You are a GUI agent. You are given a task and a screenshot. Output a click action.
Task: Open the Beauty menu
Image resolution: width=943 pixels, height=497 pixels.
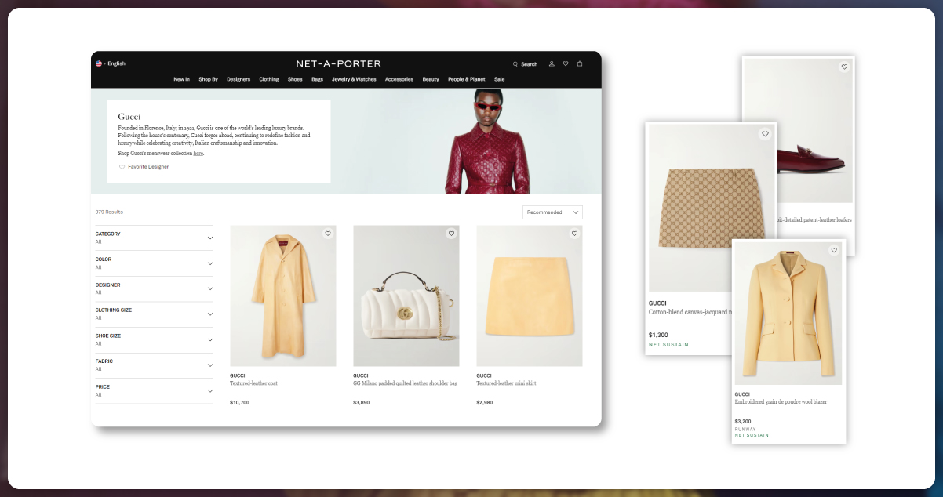click(431, 79)
